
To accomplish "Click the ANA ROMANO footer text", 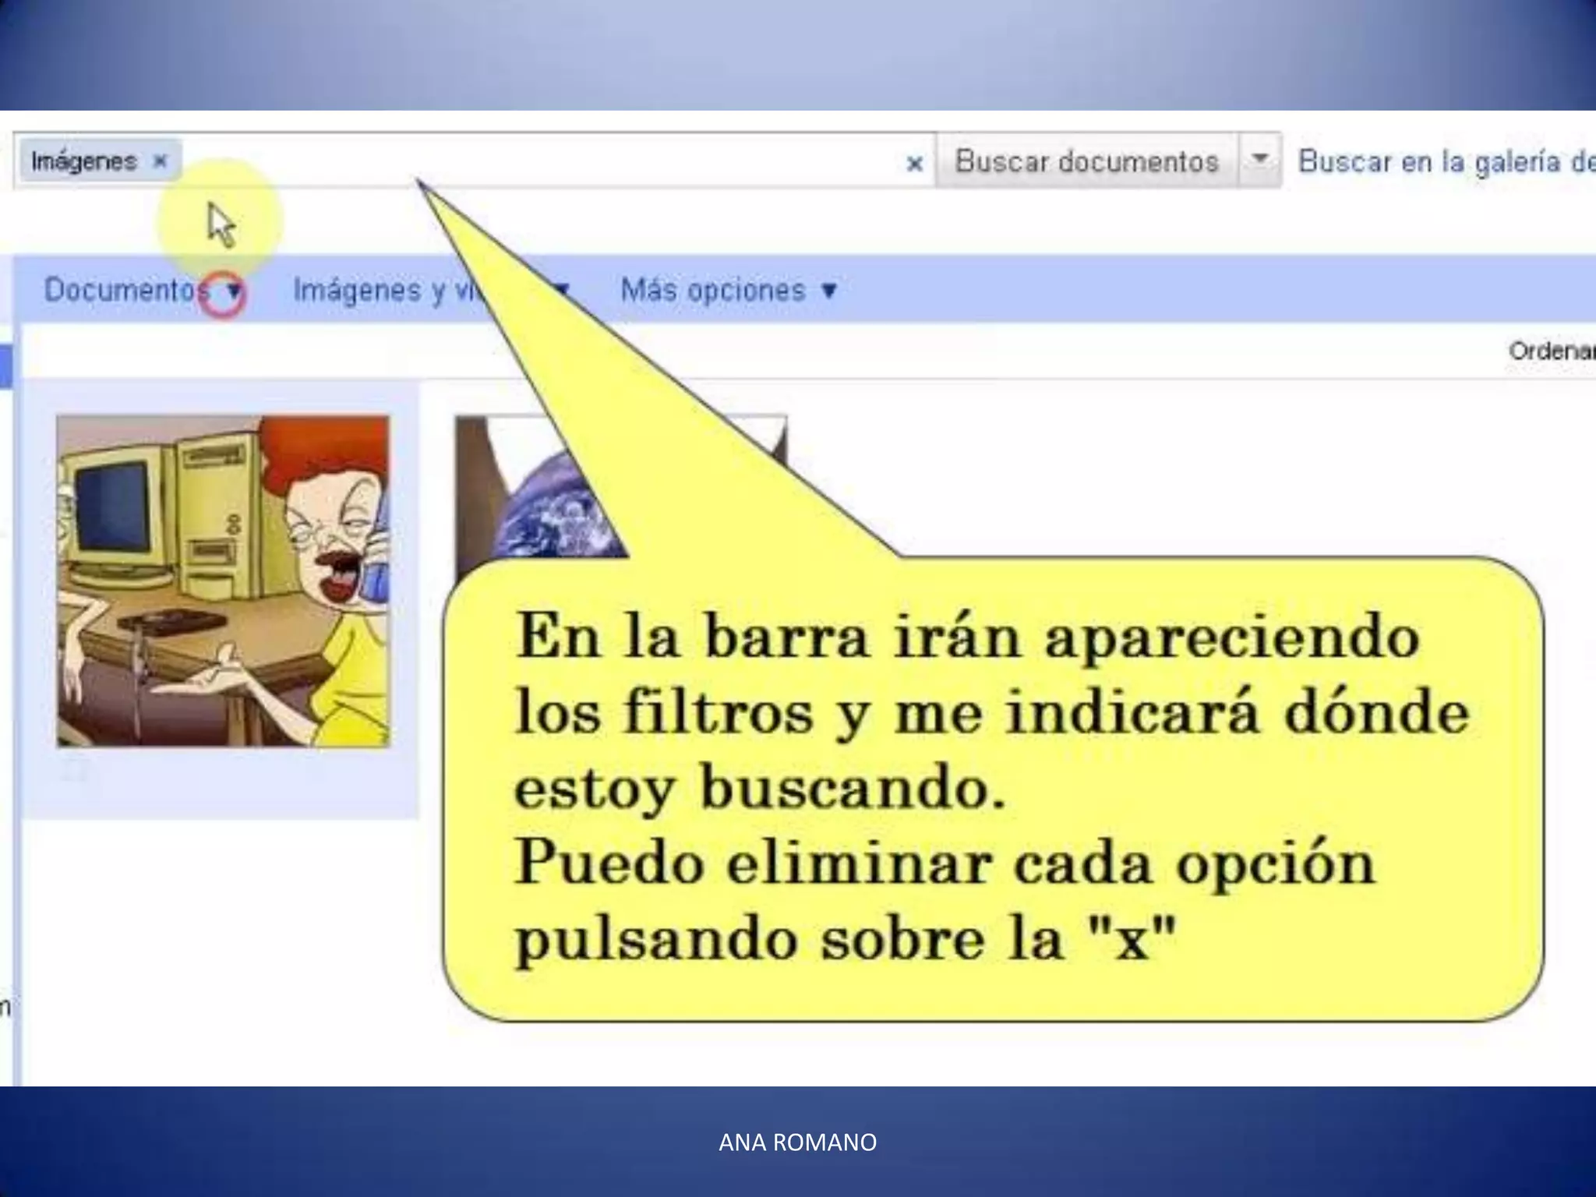I will 797,1142.
